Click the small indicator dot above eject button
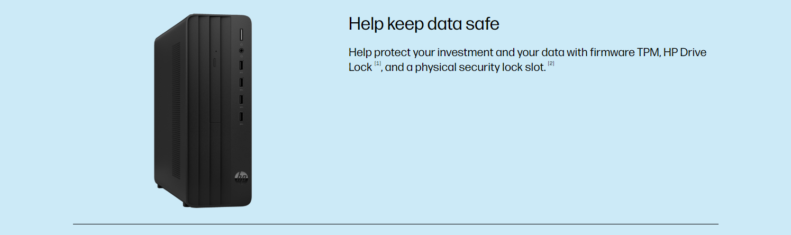 215,51
